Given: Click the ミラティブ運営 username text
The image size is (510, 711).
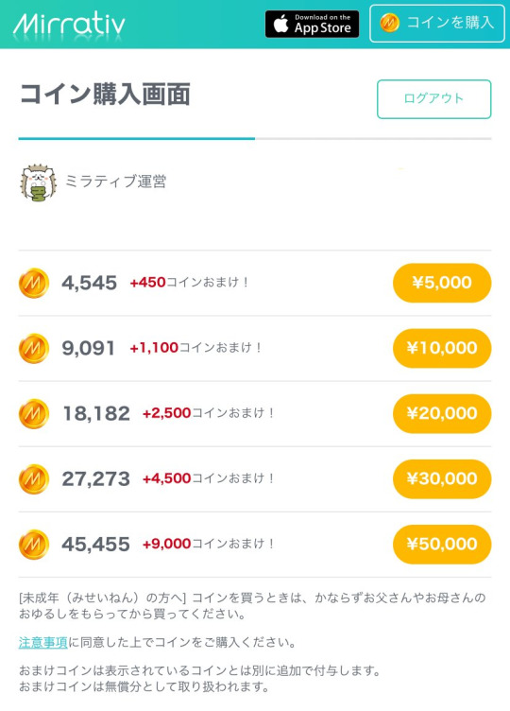Looking at the screenshot, I should tap(115, 182).
